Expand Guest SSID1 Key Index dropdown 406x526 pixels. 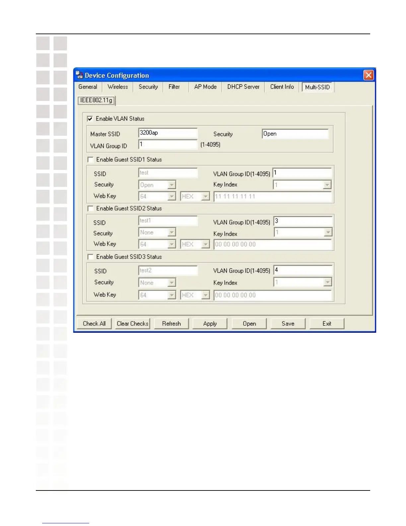click(x=302, y=185)
